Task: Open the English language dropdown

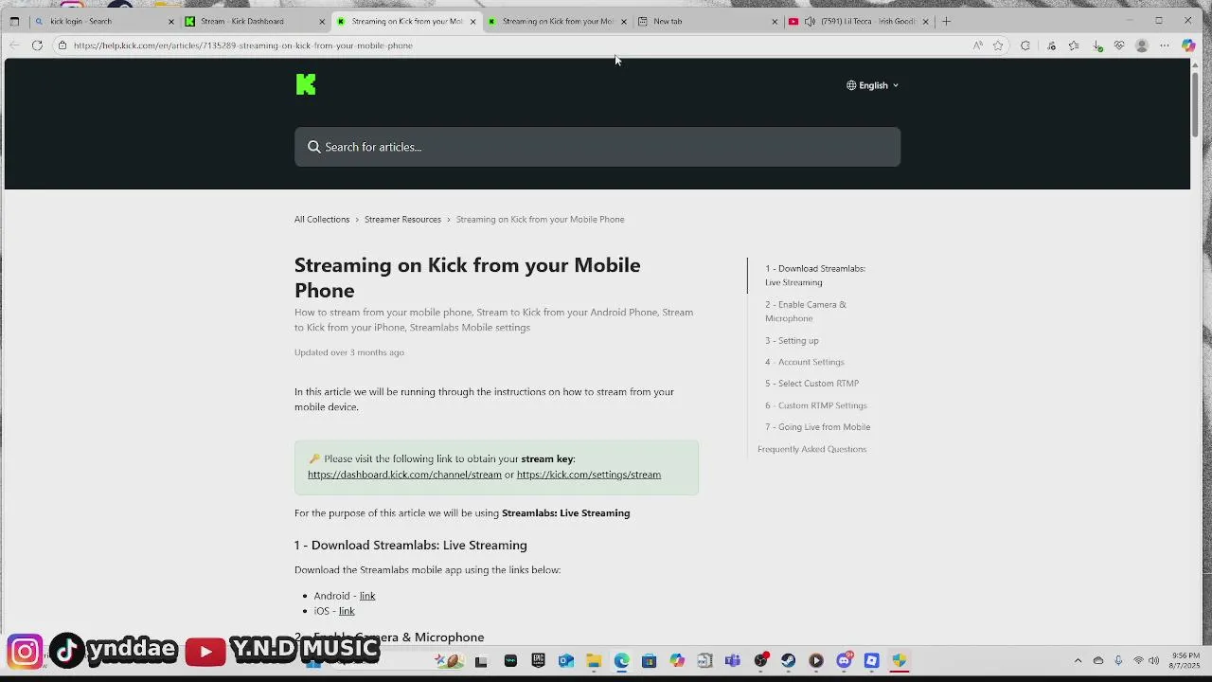Action: (872, 85)
